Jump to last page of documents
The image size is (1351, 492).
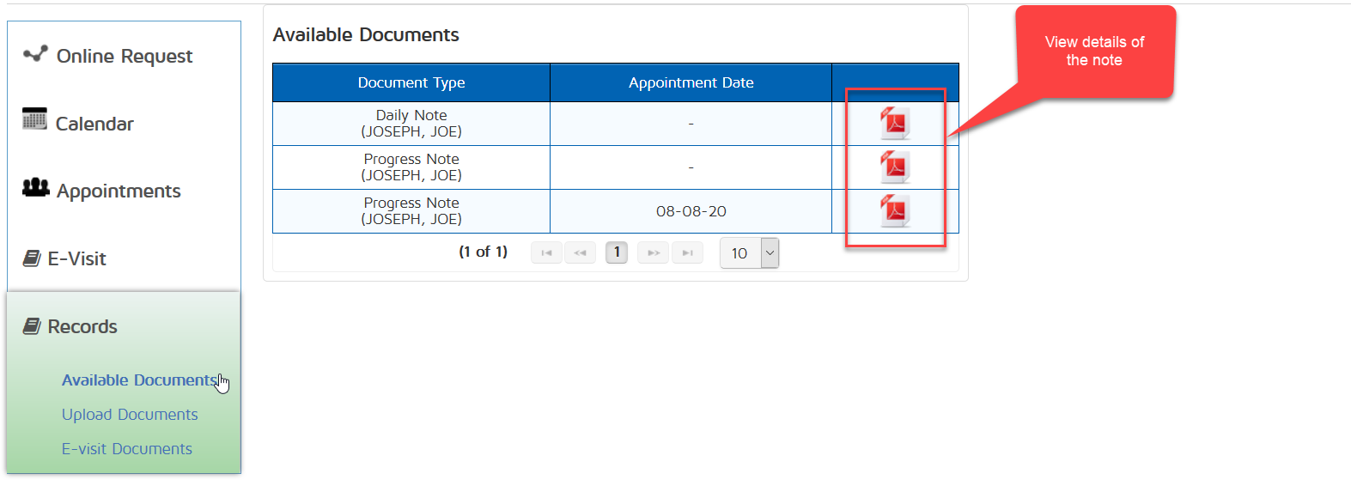(x=687, y=253)
